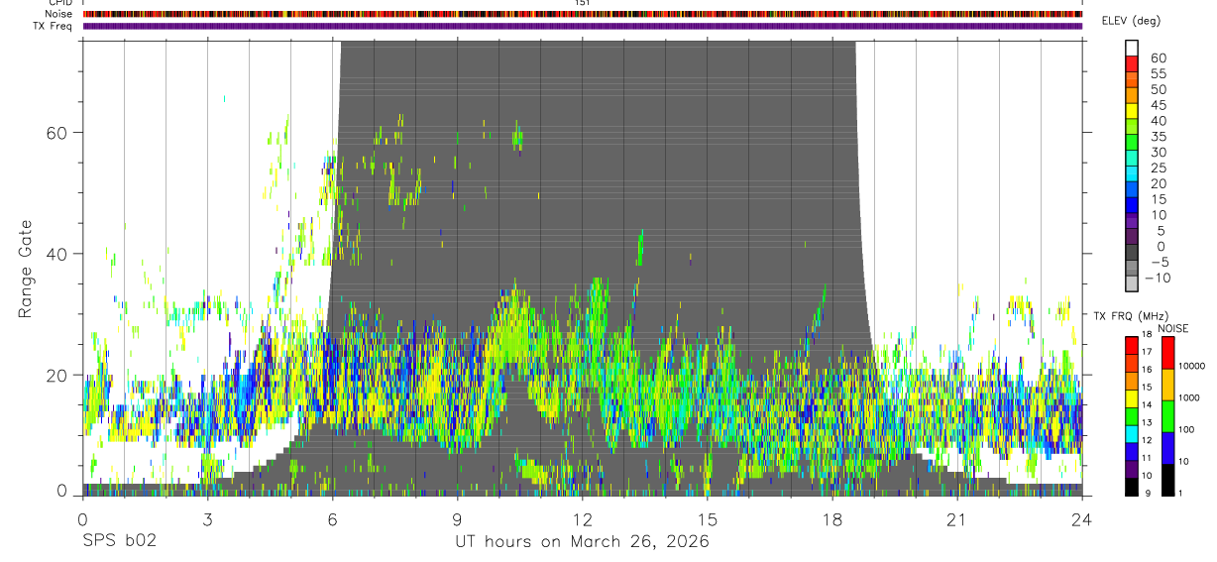Click the 35 label on ELEV colorbar
This screenshot has width=1217, height=562.
pyautogui.click(x=1157, y=137)
